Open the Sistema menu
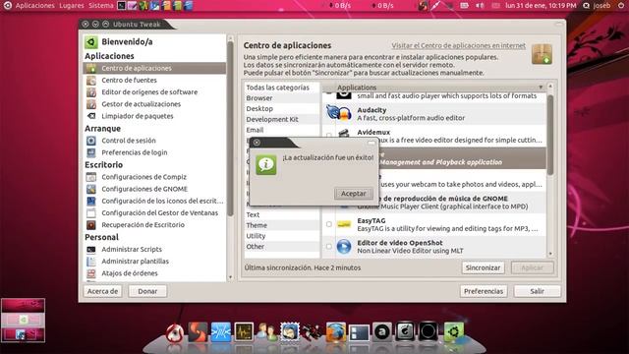 tap(100, 6)
